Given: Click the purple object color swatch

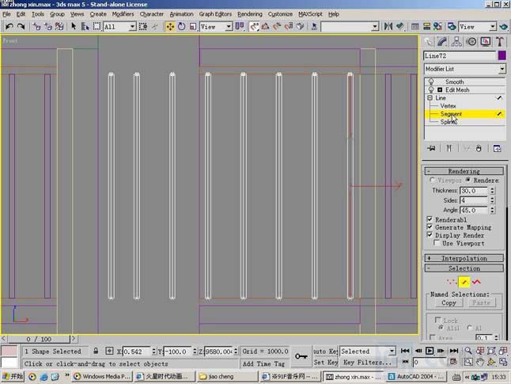Looking at the screenshot, I should pos(502,55).
